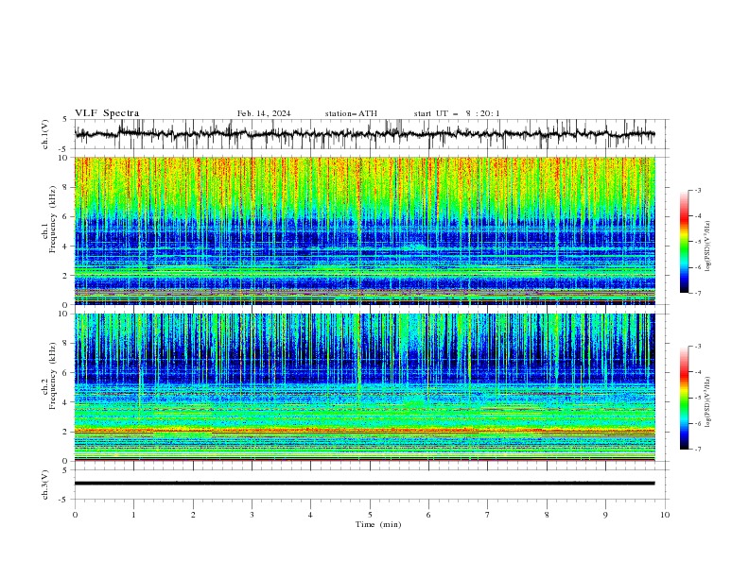Click the "ch.1(V)" waveform axis label
The height and width of the screenshot is (578, 749).
[x=45, y=134]
